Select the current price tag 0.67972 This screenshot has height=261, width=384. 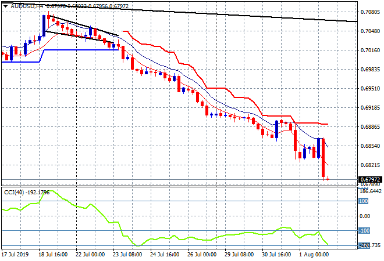tap(371, 179)
